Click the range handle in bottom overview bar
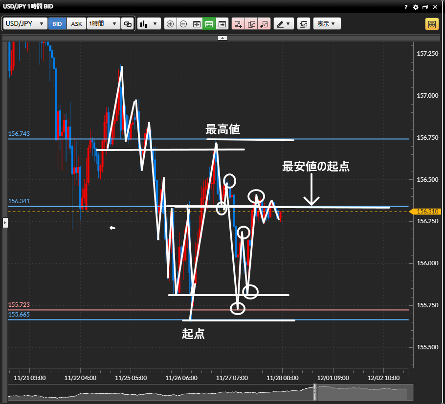This screenshot has width=445, height=404. point(315,392)
